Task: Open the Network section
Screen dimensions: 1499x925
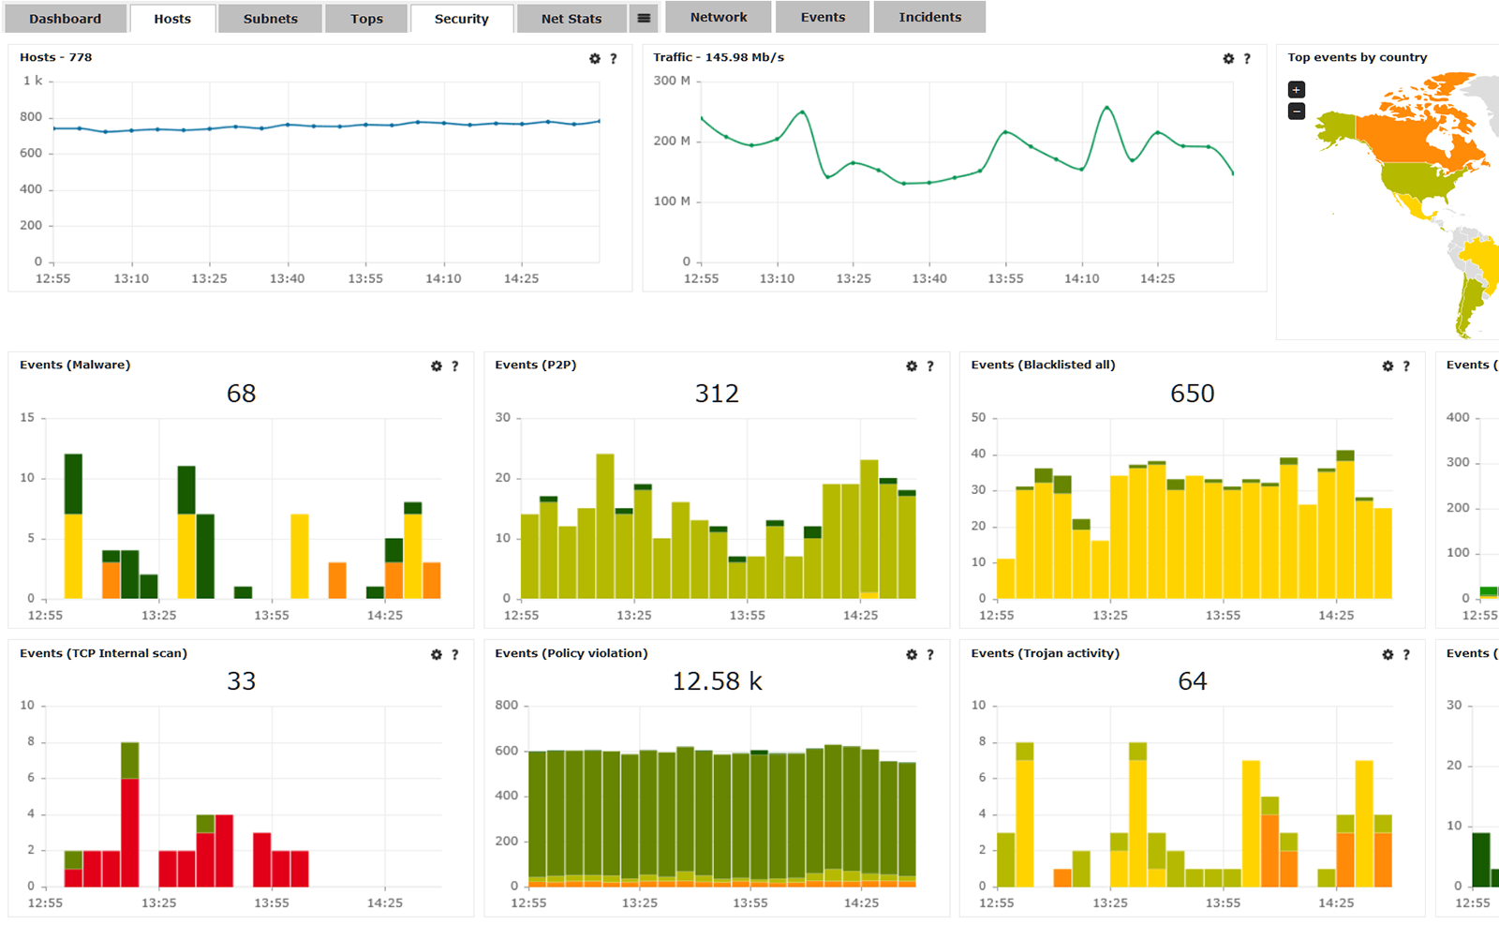Action: pos(719,17)
